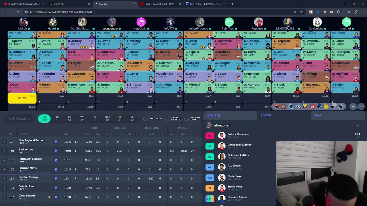This screenshot has width=367, height=206.
Task: Add New England Patriots defense to queue
Action: (4, 142)
